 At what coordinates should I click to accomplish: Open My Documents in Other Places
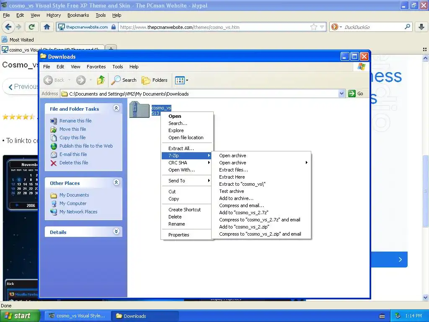[74, 195]
